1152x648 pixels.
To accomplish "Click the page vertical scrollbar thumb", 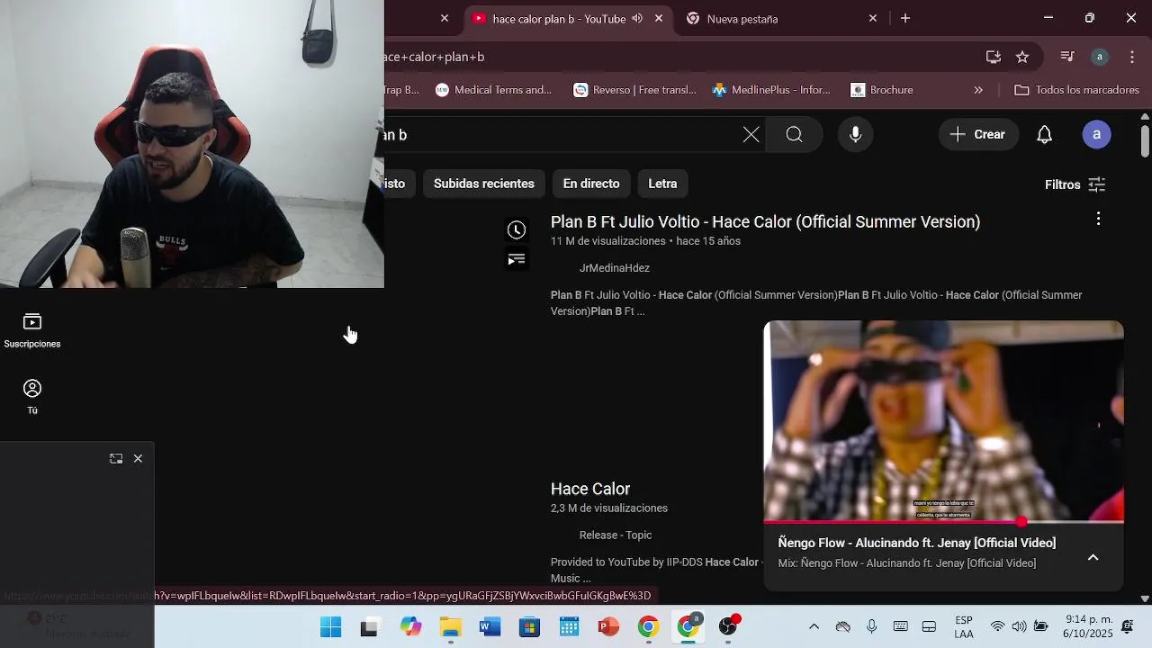I will tap(1145, 140).
